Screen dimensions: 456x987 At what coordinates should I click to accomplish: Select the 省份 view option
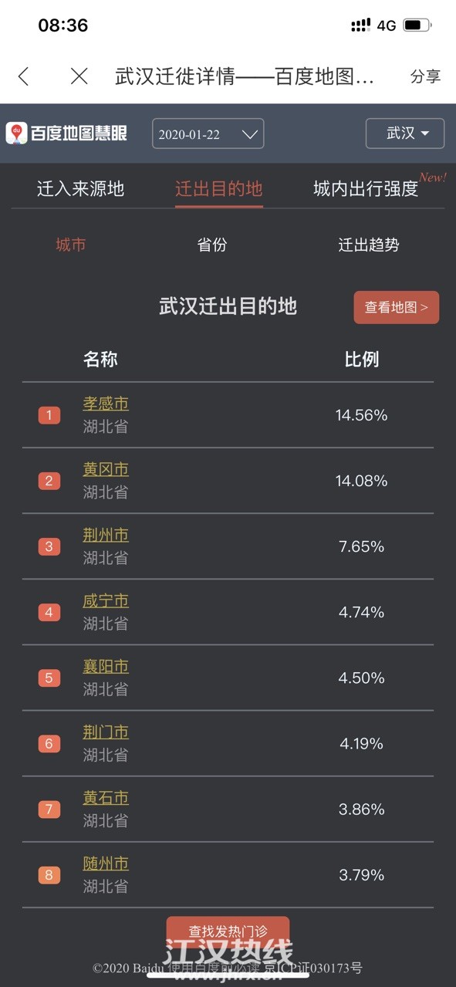(212, 245)
